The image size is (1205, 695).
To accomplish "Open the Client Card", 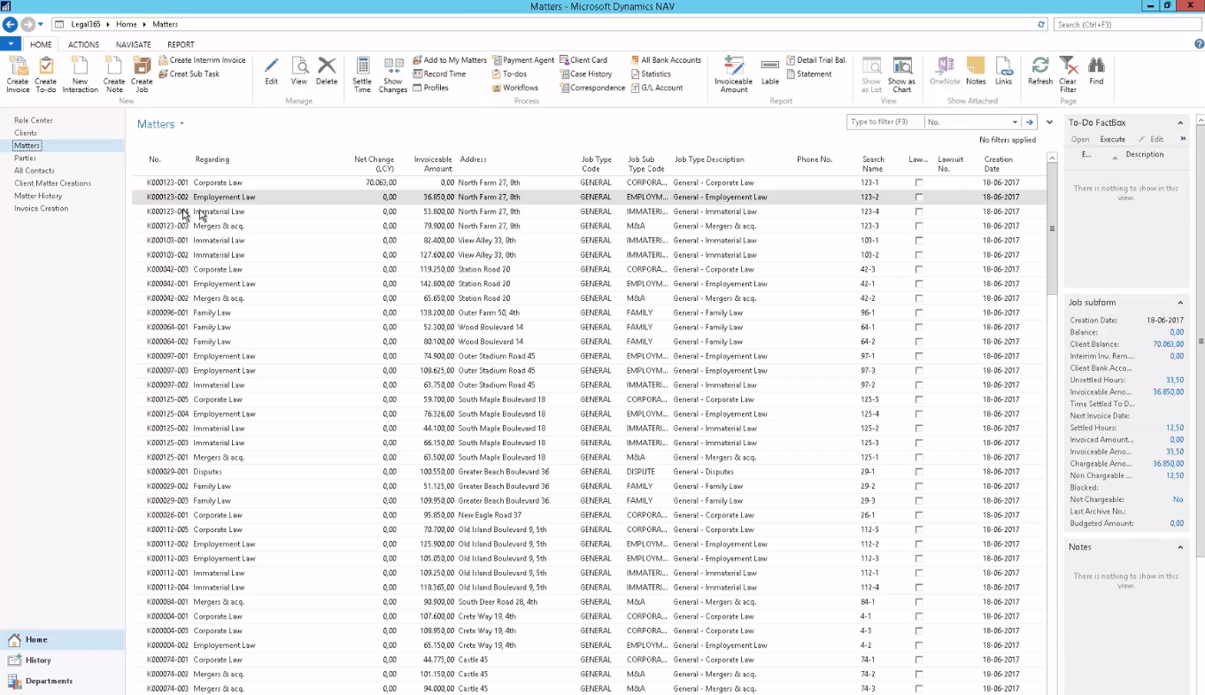I will [x=583, y=60].
